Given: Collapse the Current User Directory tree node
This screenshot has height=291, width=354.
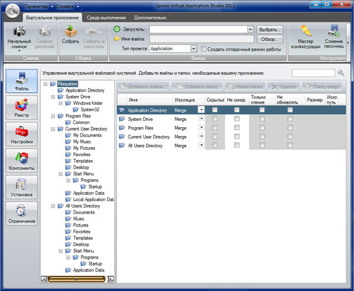Looking at the screenshot, I should (54, 128).
